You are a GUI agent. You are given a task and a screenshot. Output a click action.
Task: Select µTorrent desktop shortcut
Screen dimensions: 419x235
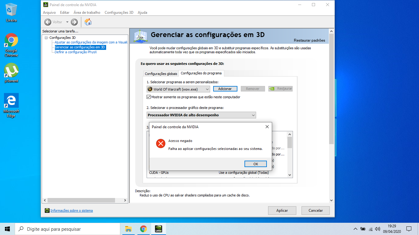11,73
